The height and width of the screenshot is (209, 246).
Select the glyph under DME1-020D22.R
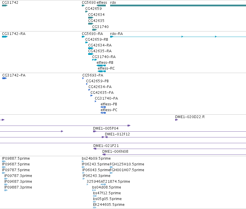click(177, 120)
